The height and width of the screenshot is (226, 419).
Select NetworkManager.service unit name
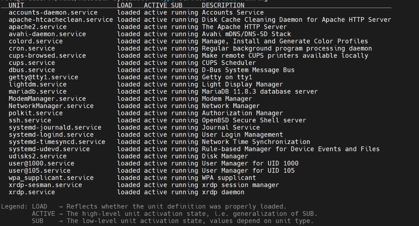point(51,106)
